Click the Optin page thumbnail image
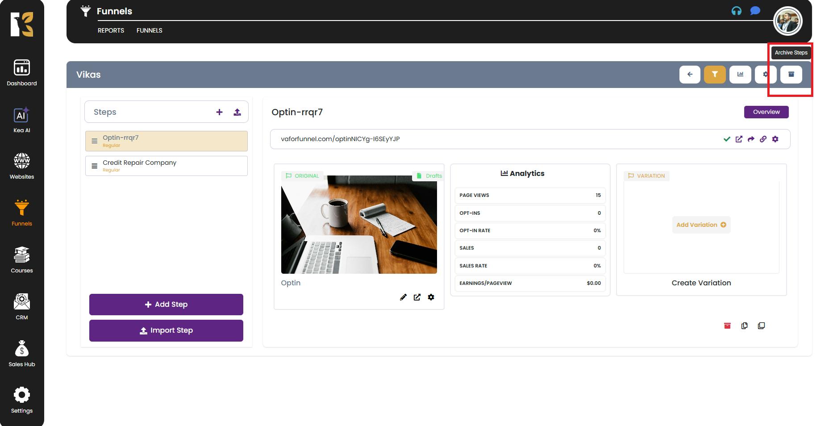The image size is (816, 426). 359,225
